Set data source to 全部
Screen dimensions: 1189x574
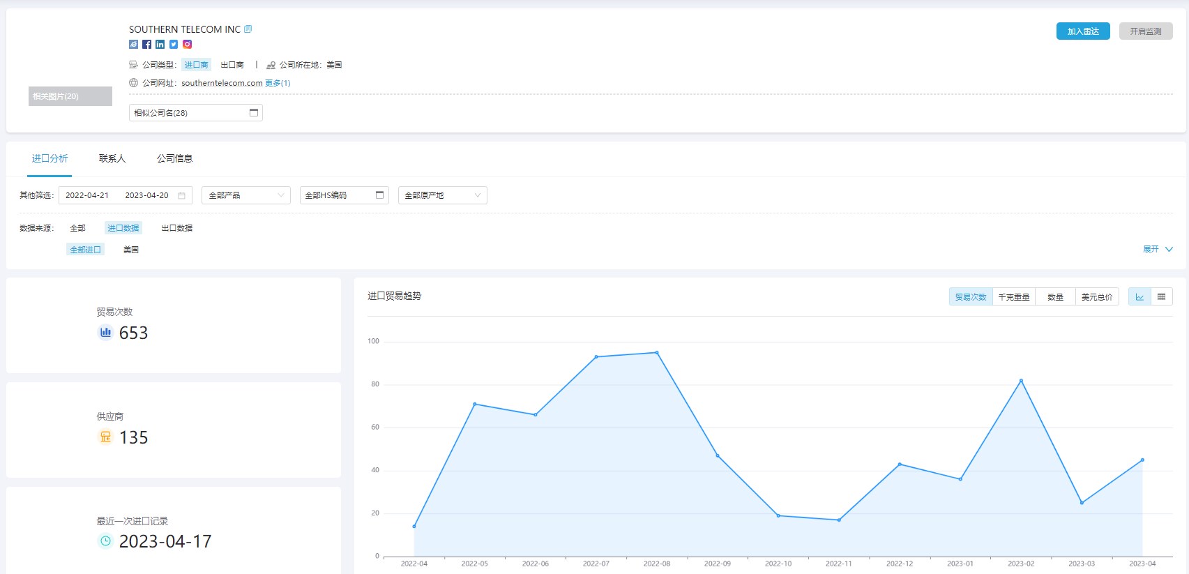pyautogui.click(x=77, y=228)
